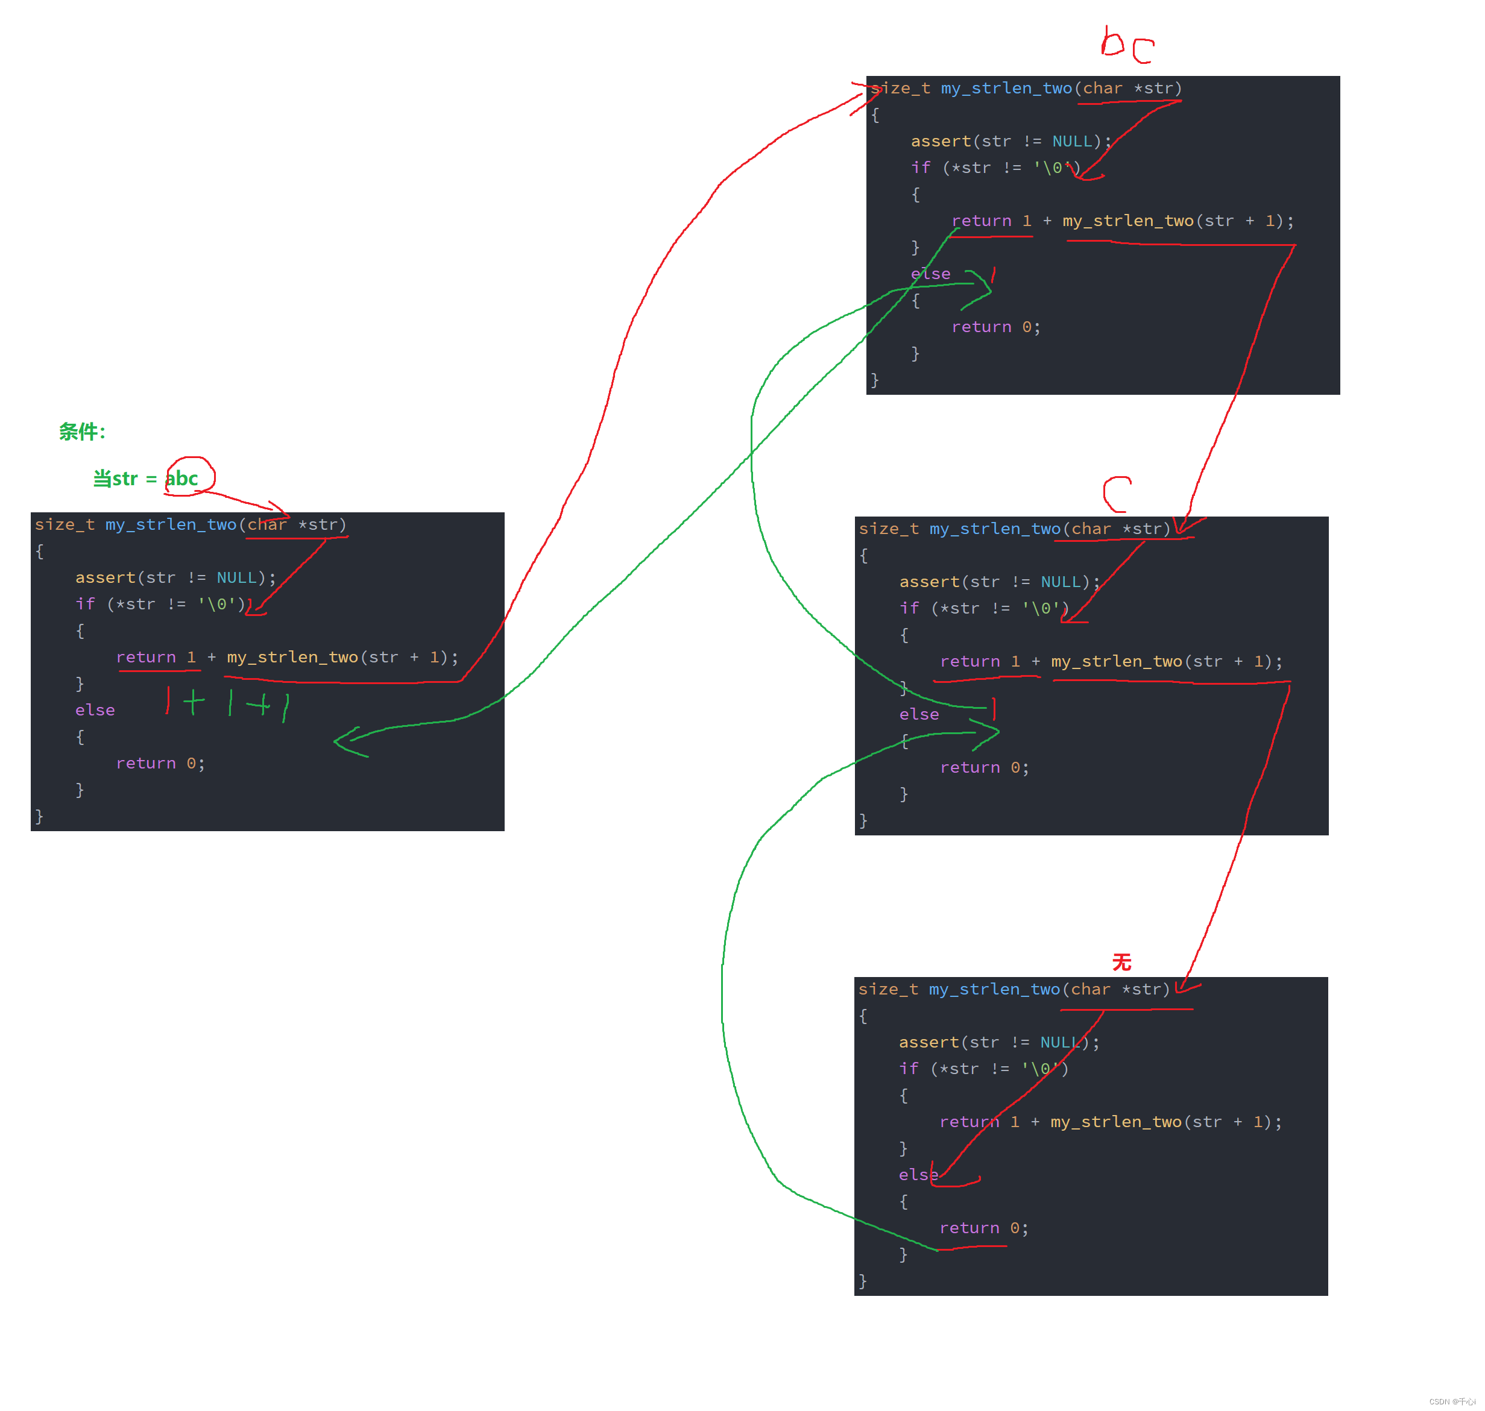Screen dimensions: 1485x1411
Task: Click the green arrowhead pointing left in left code block
Action: coord(347,743)
